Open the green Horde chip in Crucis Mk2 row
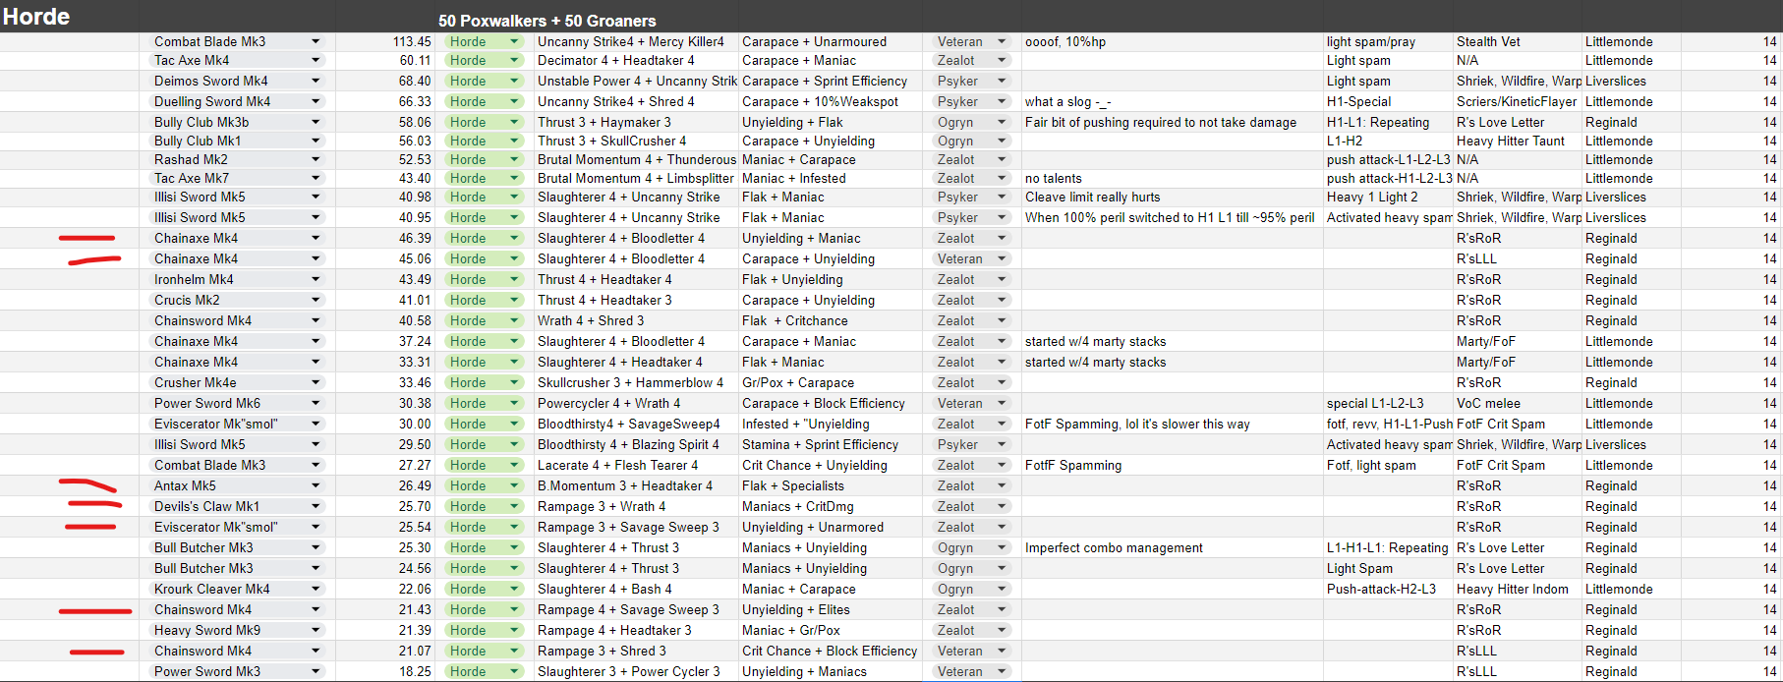 [x=484, y=301]
